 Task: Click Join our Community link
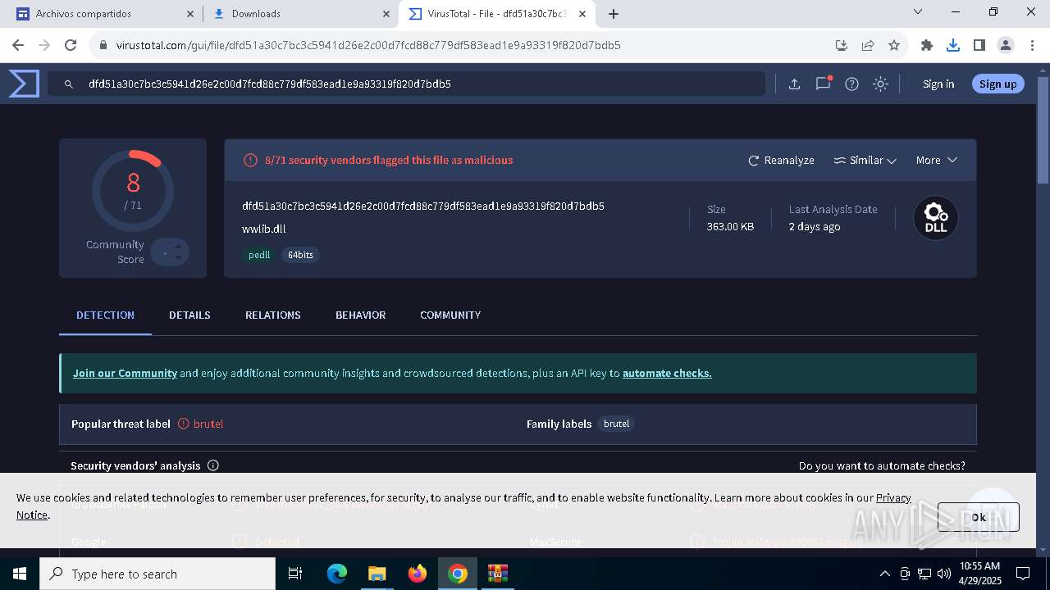click(x=125, y=373)
